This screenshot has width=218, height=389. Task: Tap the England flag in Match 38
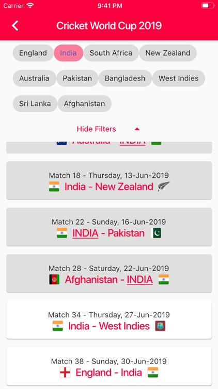point(65,372)
